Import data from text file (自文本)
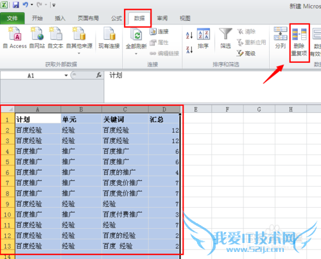Viewport: 321px width, 259px height. coord(55,38)
